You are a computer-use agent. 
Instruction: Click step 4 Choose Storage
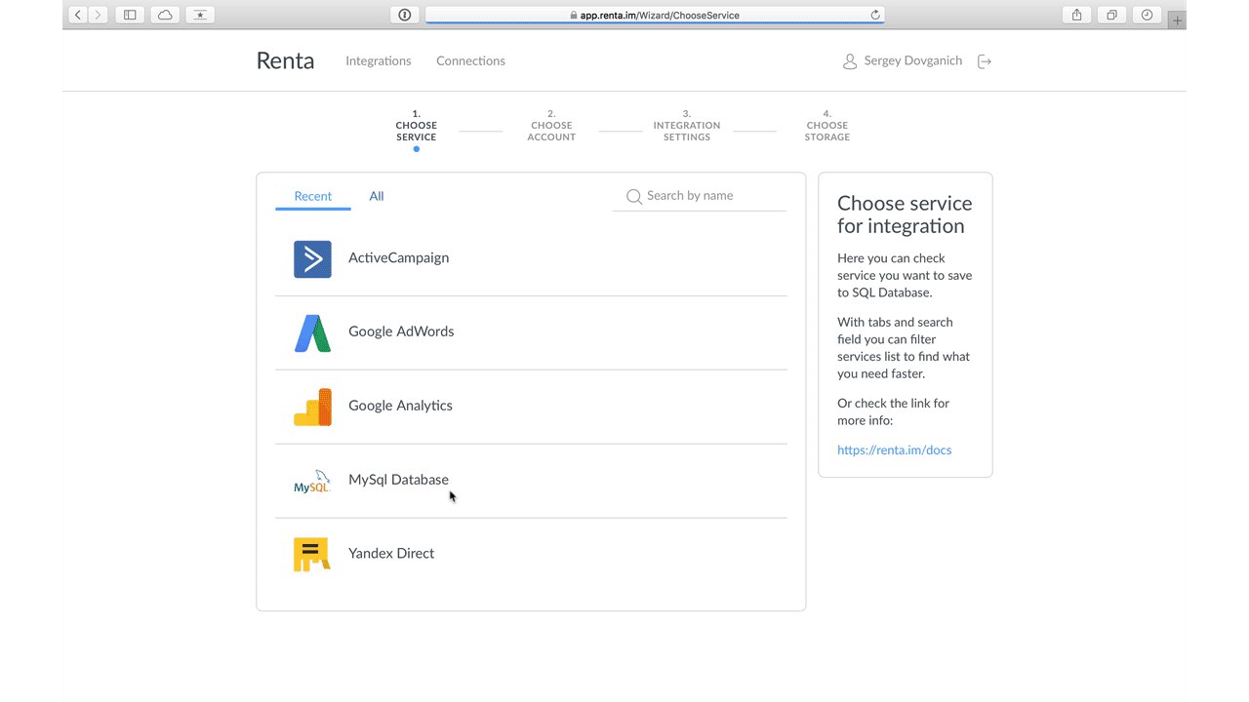(x=827, y=126)
